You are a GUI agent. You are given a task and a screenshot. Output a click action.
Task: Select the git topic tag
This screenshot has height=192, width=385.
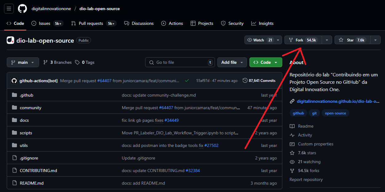[x=314, y=113]
